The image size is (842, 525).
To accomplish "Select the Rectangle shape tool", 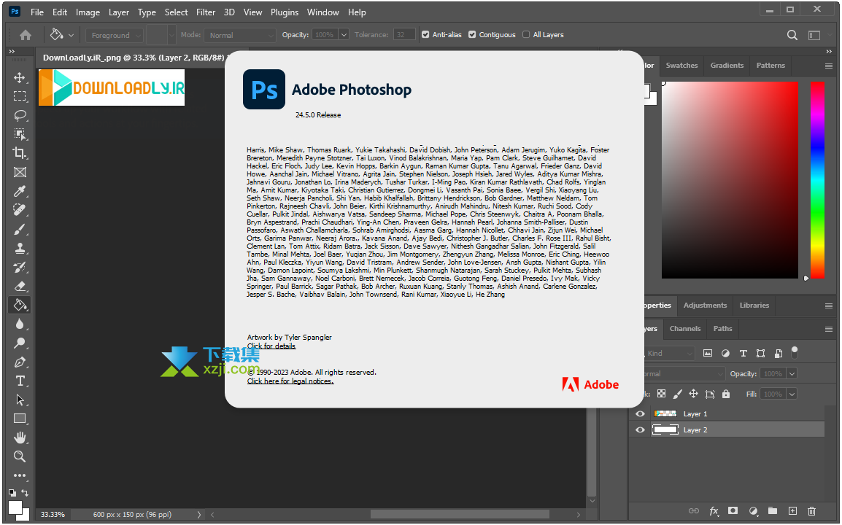I will pyautogui.click(x=20, y=419).
